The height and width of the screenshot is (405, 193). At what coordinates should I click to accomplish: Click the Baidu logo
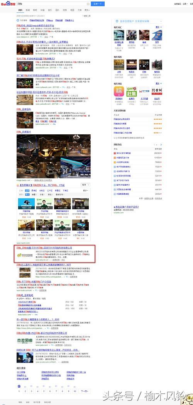pos(7,3)
